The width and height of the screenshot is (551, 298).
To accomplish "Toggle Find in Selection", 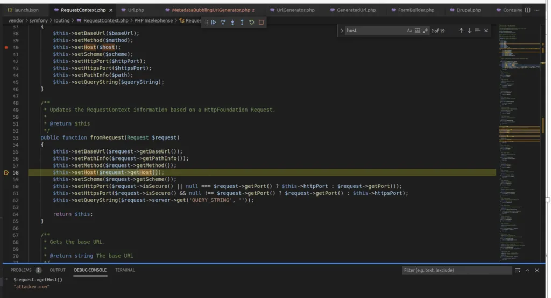I will click(x=477, y=31).
